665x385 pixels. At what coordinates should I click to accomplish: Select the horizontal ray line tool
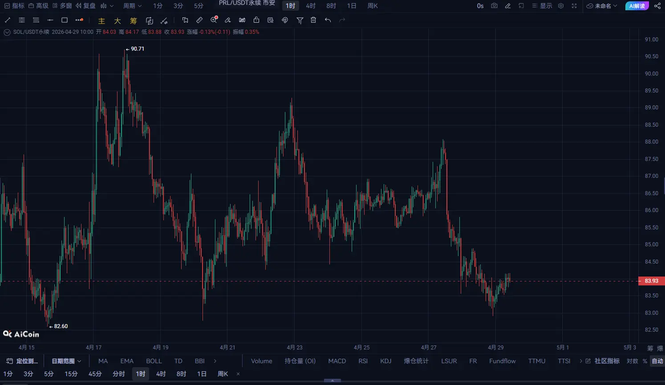pos(50,20)
